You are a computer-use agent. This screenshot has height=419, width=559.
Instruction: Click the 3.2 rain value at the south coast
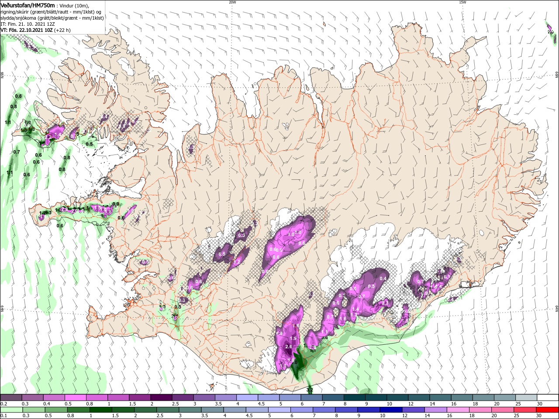(310, 389)
